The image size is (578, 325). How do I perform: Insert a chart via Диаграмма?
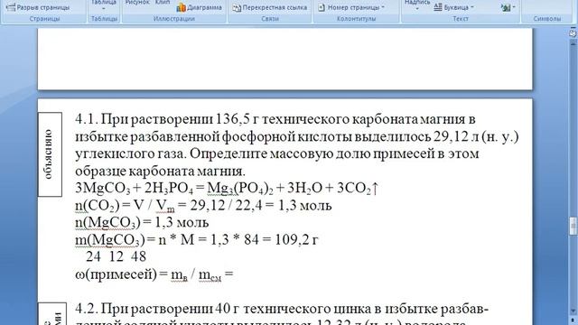click(199, 7)
